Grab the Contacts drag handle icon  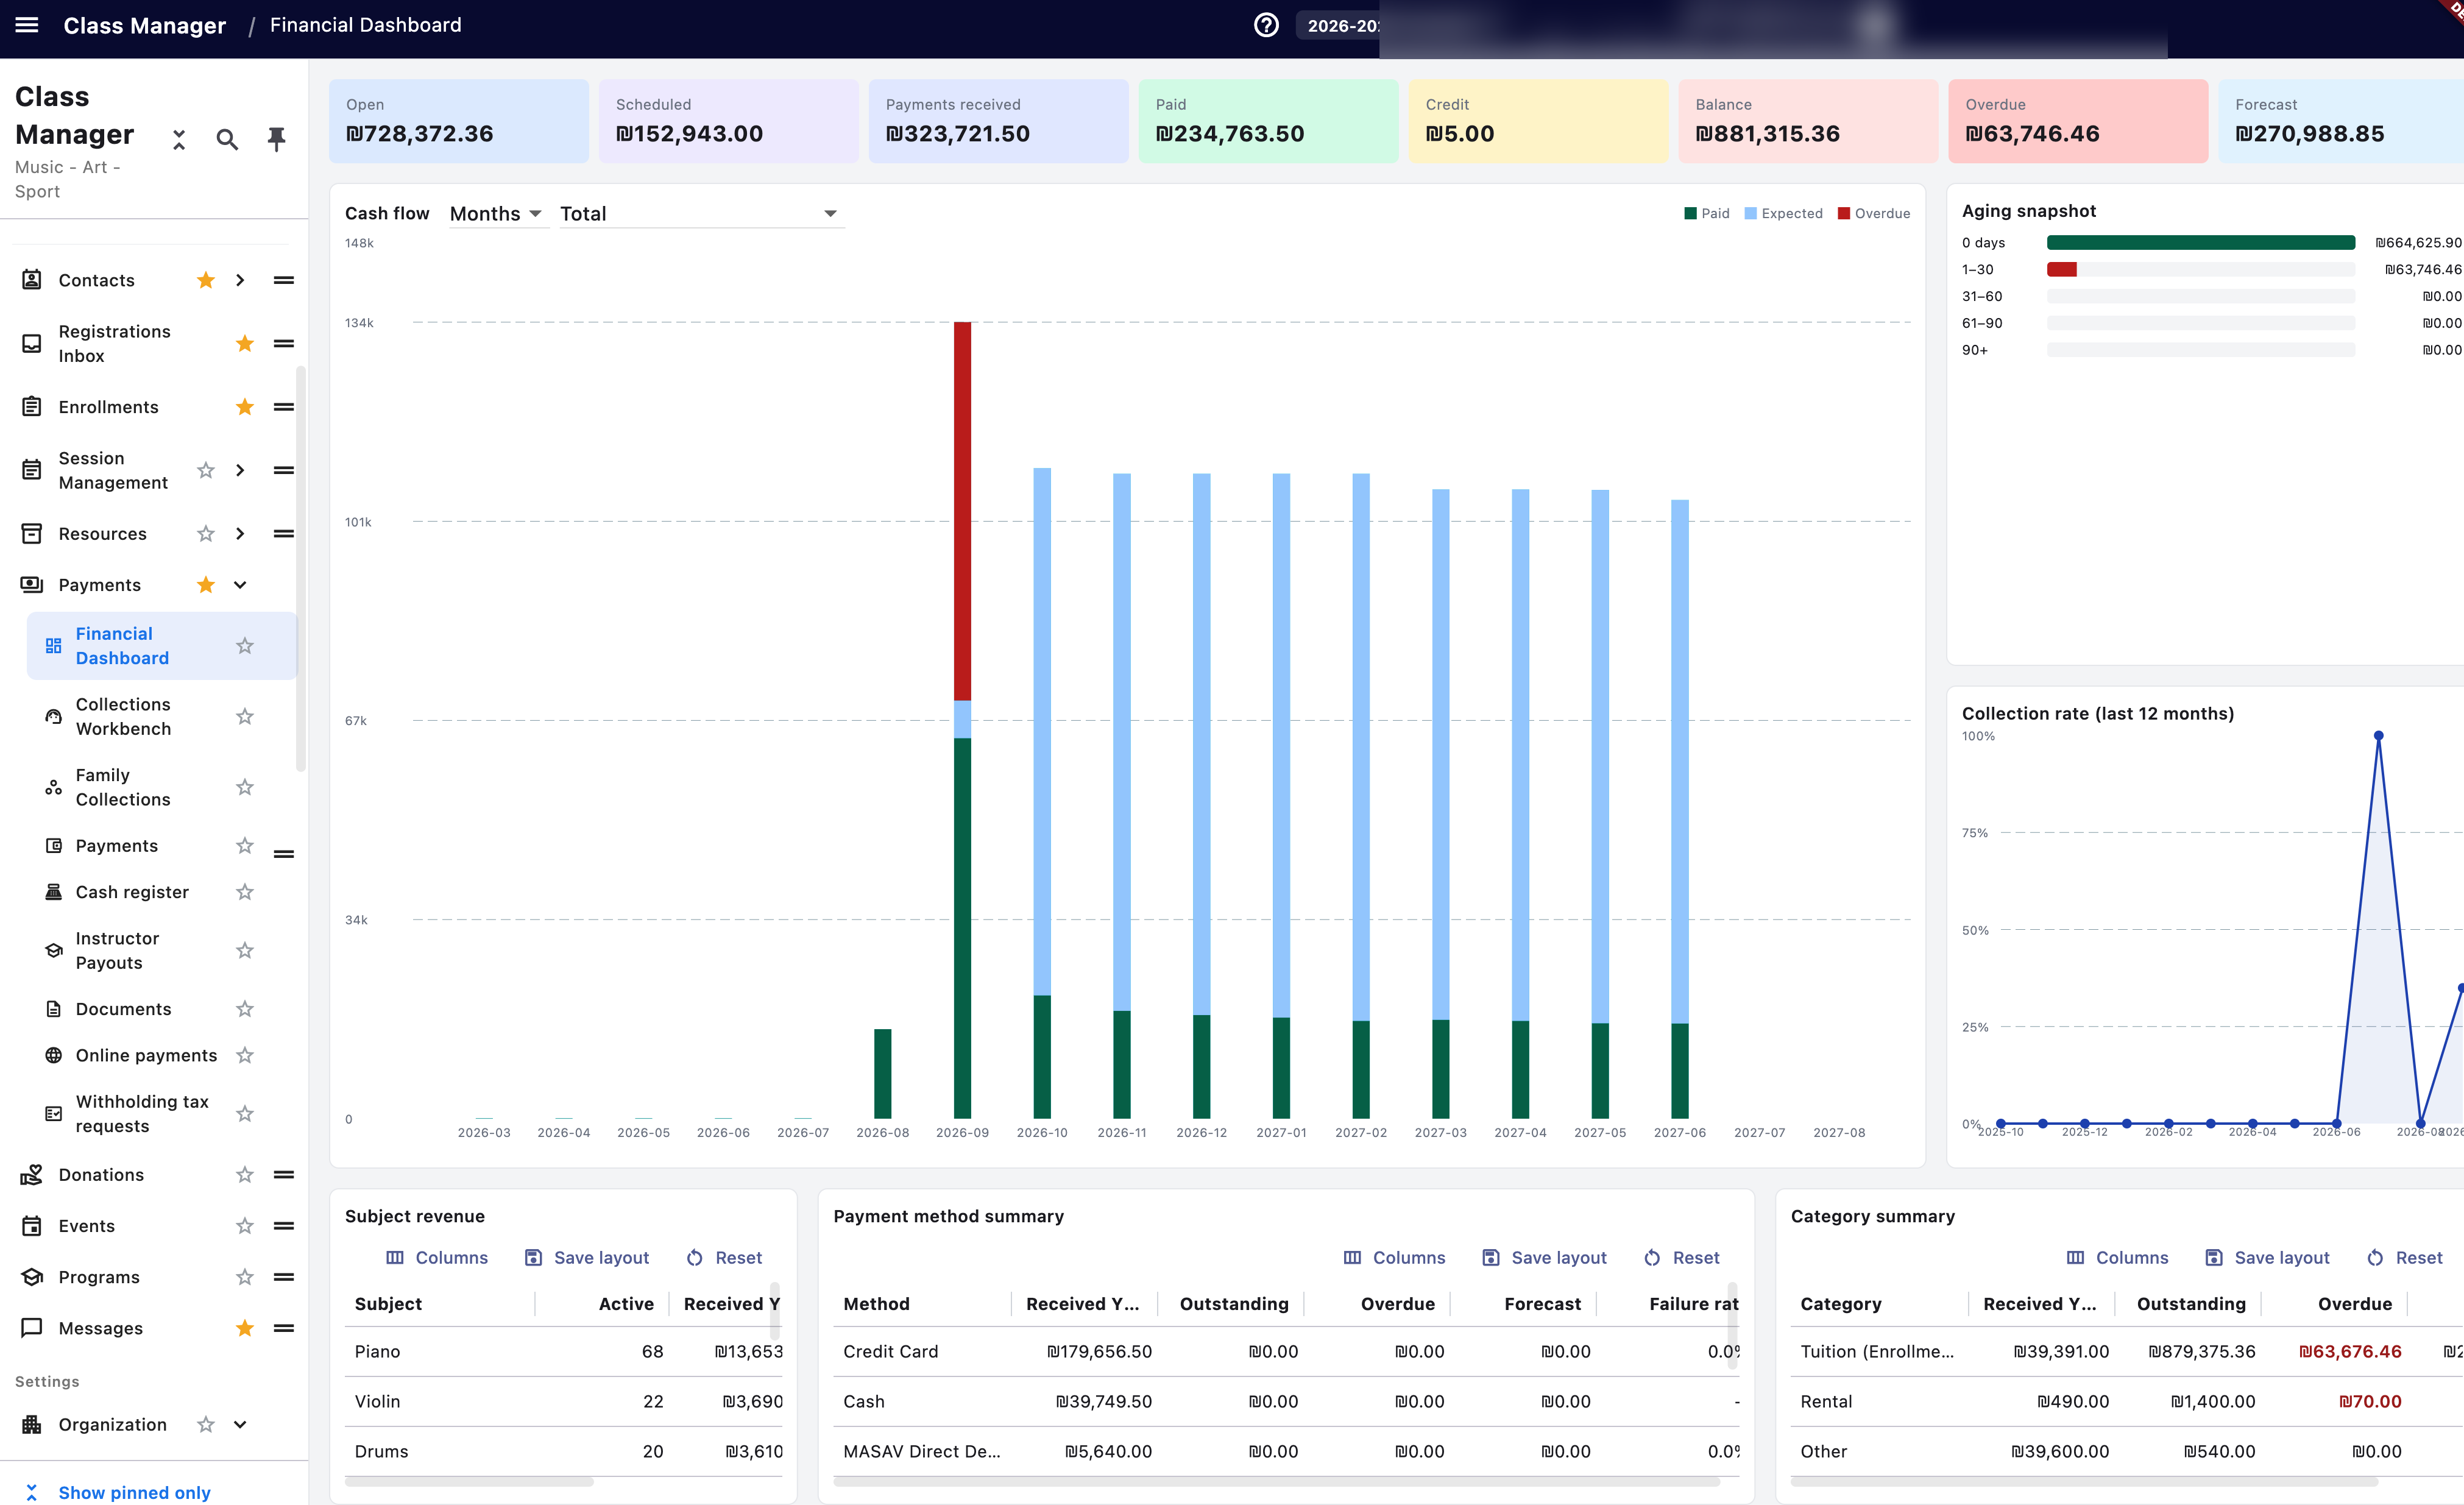tap(284, 280)
